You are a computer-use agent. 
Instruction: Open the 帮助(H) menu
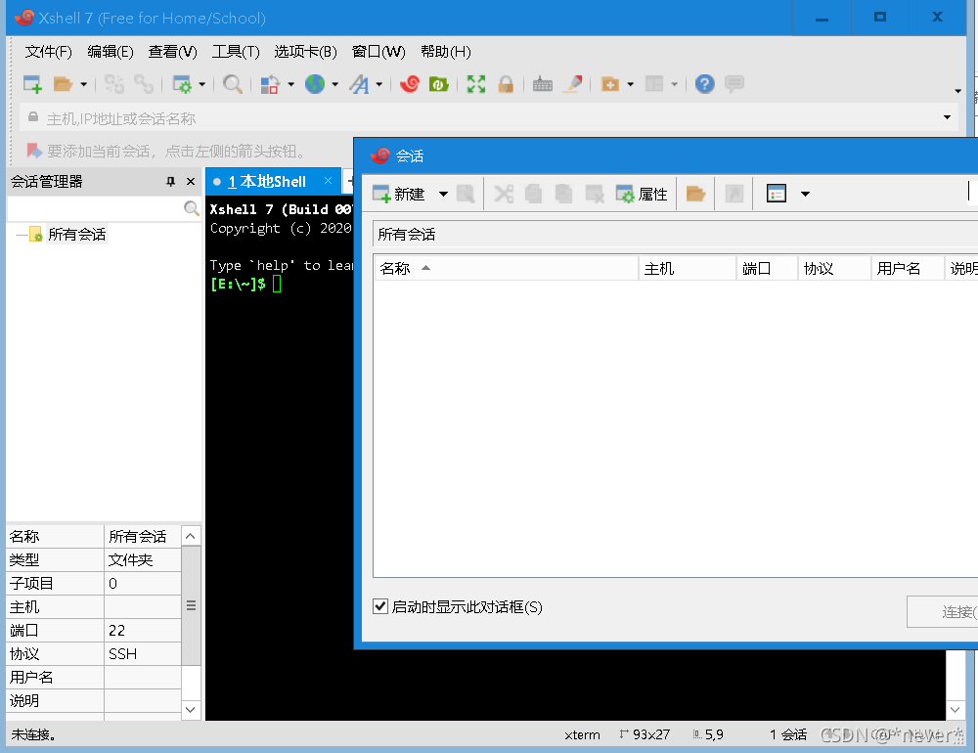click(x=445, y=52)
